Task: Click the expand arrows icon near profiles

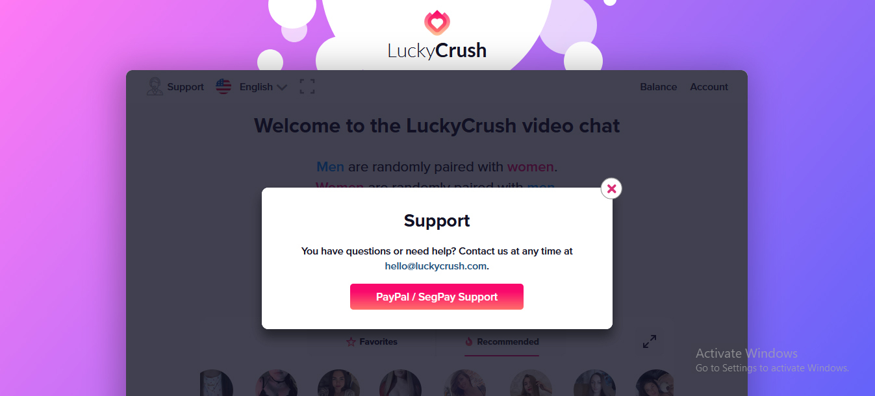Action: (649, 341)
